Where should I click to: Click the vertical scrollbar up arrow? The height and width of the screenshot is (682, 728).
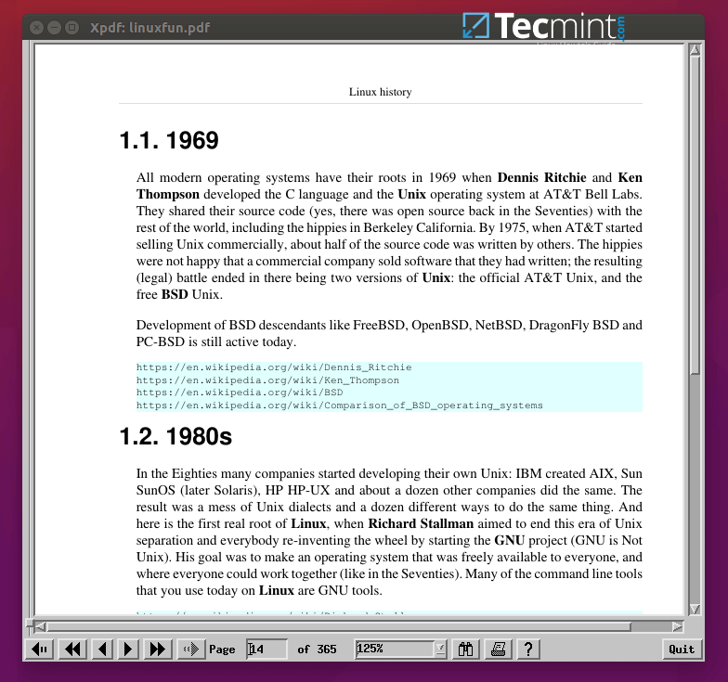pyautogui.click(x=695, y=50)
